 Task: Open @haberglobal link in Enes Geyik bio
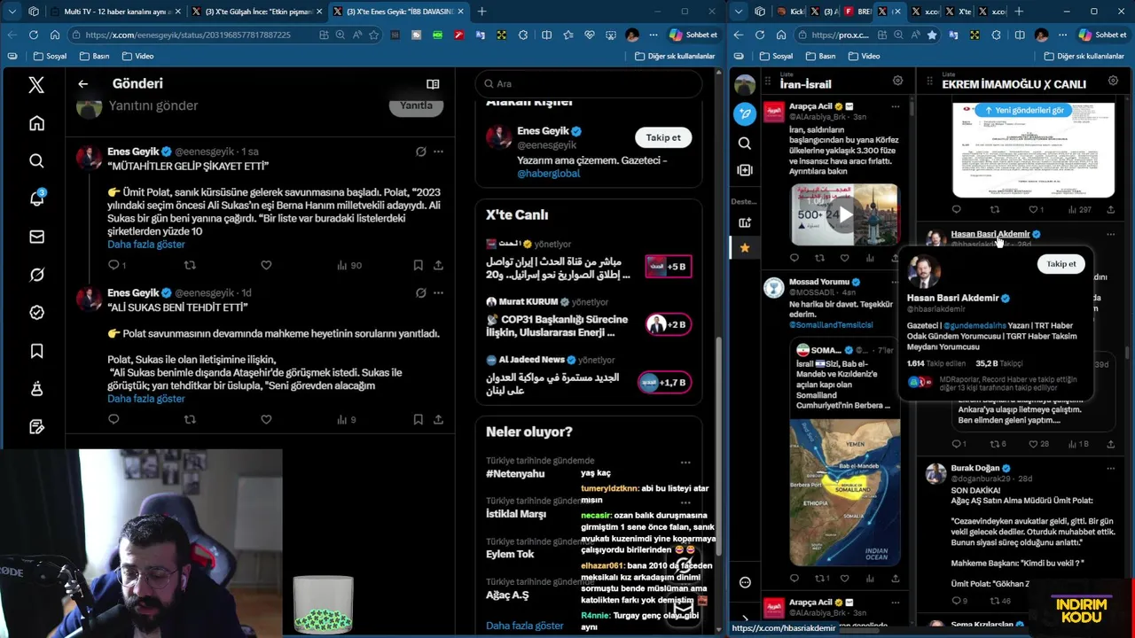[x=548, y=173]
